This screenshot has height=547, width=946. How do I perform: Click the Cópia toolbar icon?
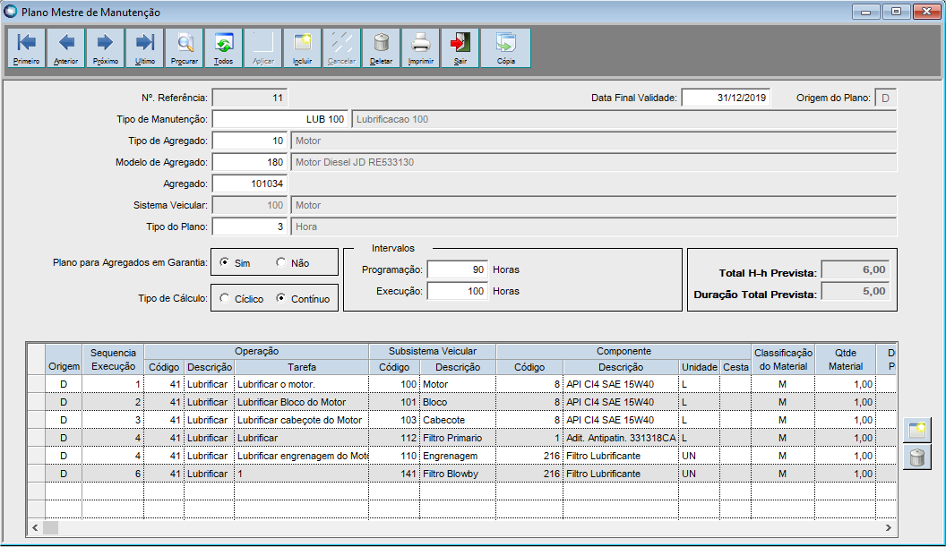[x=506, y=47]
